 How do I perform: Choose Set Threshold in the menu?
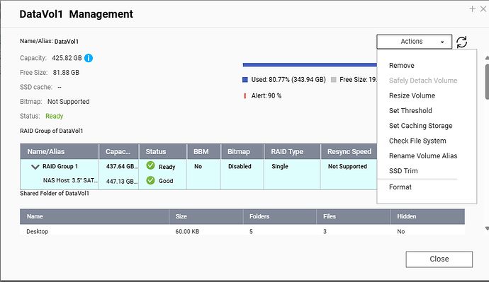pyautogui.click(x=410, y=111)
